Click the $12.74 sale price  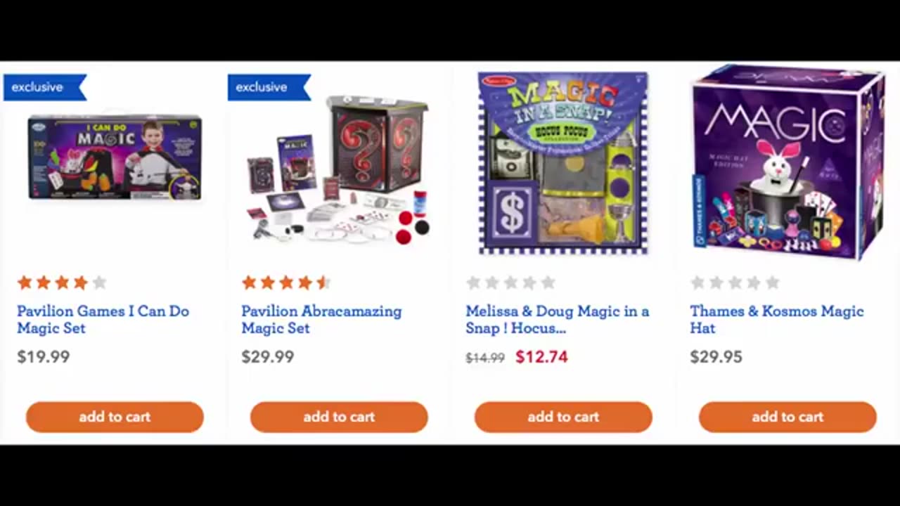[541, 357]
